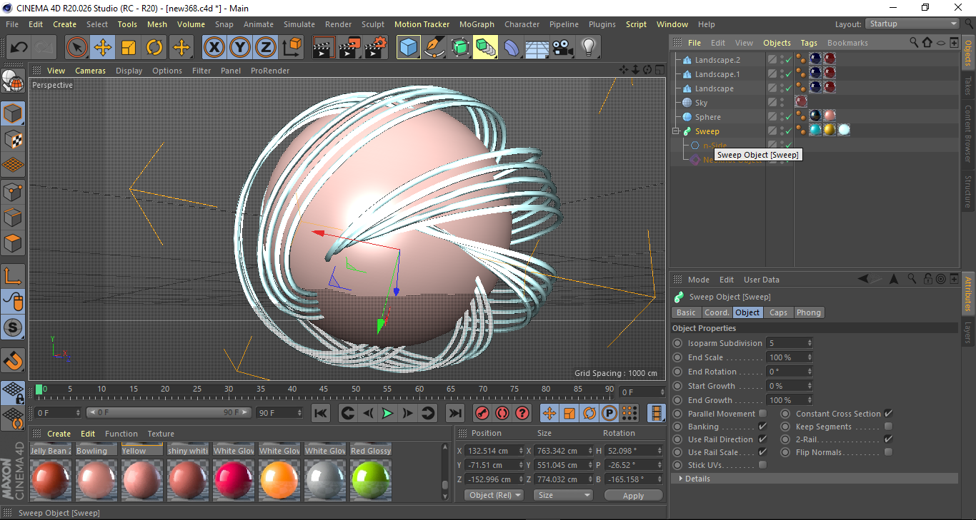This screenshot has height=520, width=976.
Task: Play the animation forwards
Action: click(x=387, y=413)
